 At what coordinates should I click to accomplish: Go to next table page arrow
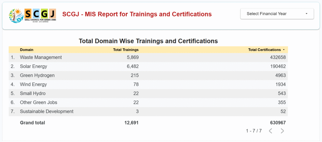coord(282,131)
